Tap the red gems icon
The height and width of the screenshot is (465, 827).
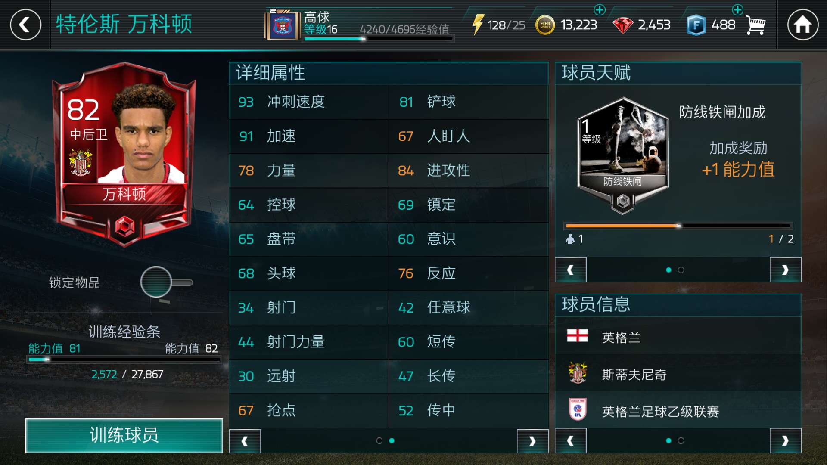[622, 25]
